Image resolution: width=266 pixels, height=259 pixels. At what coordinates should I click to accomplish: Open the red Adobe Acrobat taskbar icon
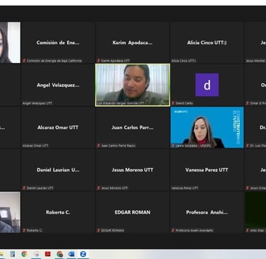pos(48,254)
